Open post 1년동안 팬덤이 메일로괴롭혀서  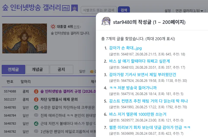(x=68, y=132)
